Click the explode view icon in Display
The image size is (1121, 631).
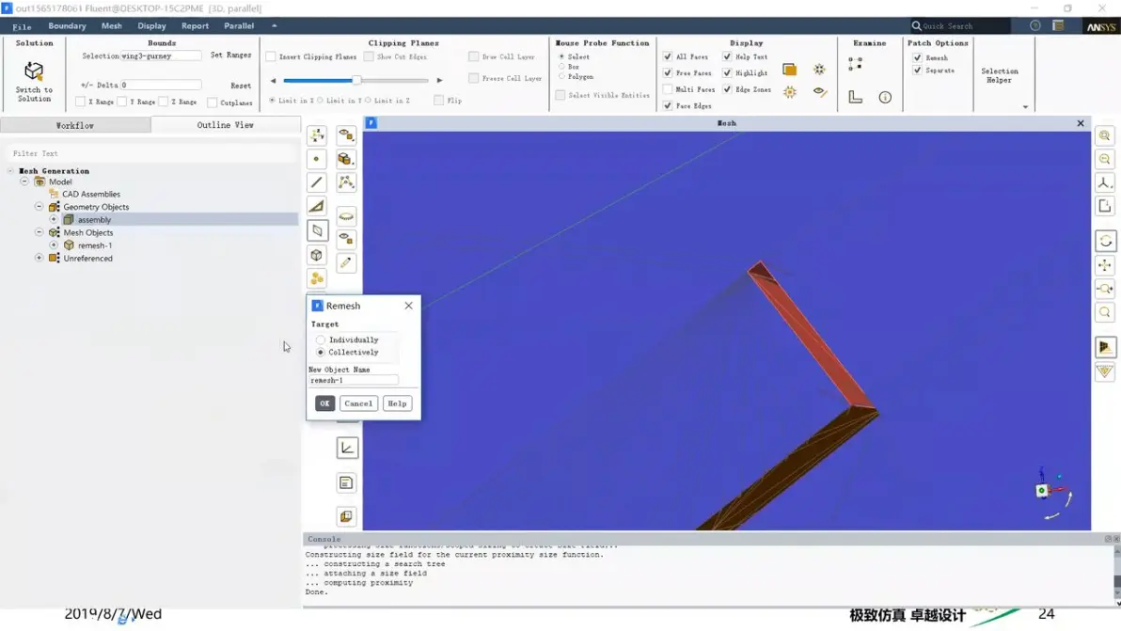(819, 70)
